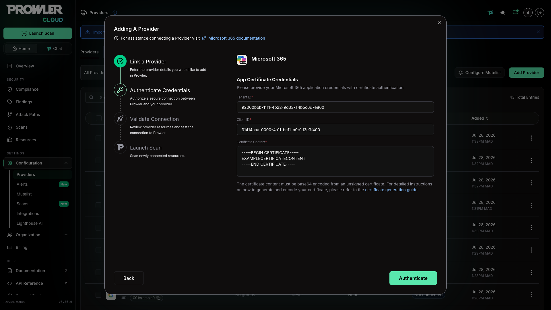Click Service status in sidebar footer
The height and width of the screenshot is (310, 551).
coord(14,302)
